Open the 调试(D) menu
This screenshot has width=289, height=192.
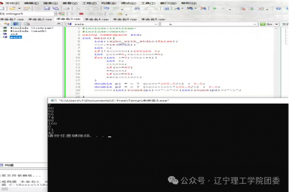tap(129, 3)
